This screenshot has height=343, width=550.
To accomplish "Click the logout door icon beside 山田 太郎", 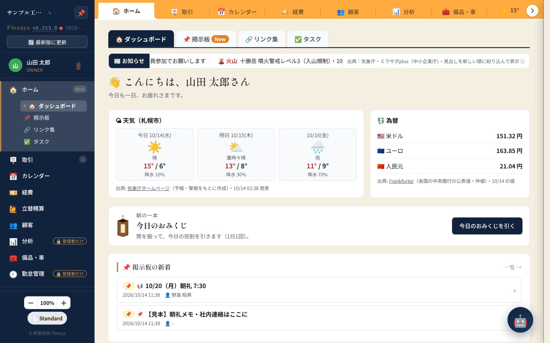I will pyautogui.click(x=78, y=66).
